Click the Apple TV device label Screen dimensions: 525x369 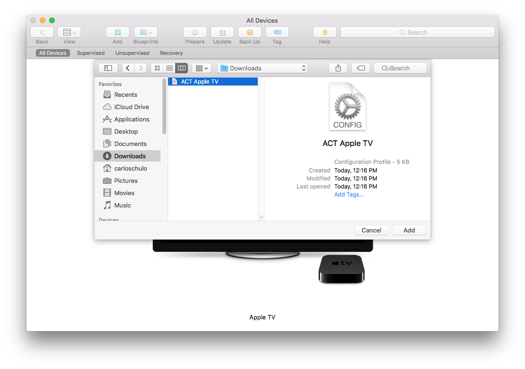coord(262,317)
